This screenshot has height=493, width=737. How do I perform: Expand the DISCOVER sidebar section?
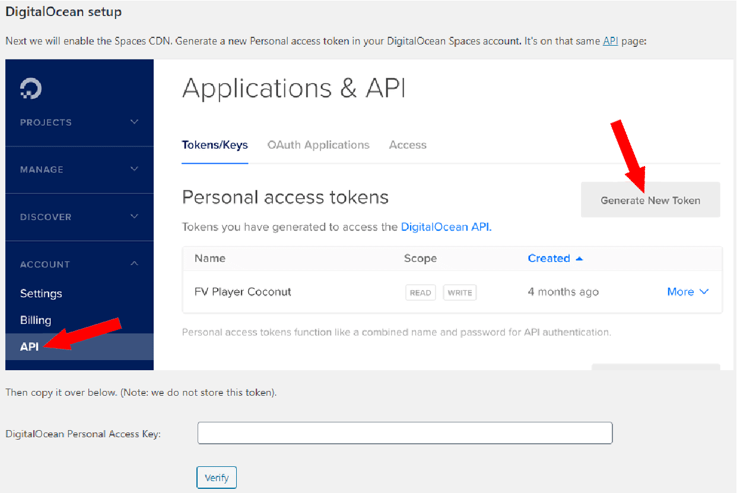(80, 217)
